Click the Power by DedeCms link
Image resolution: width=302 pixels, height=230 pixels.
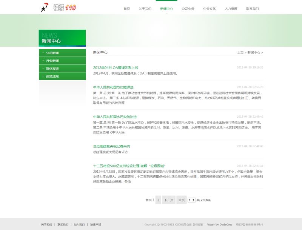(x=219, y=224)
